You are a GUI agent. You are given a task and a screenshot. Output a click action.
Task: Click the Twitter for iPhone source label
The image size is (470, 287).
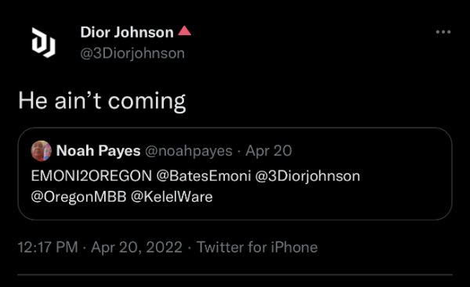point(257,247)
